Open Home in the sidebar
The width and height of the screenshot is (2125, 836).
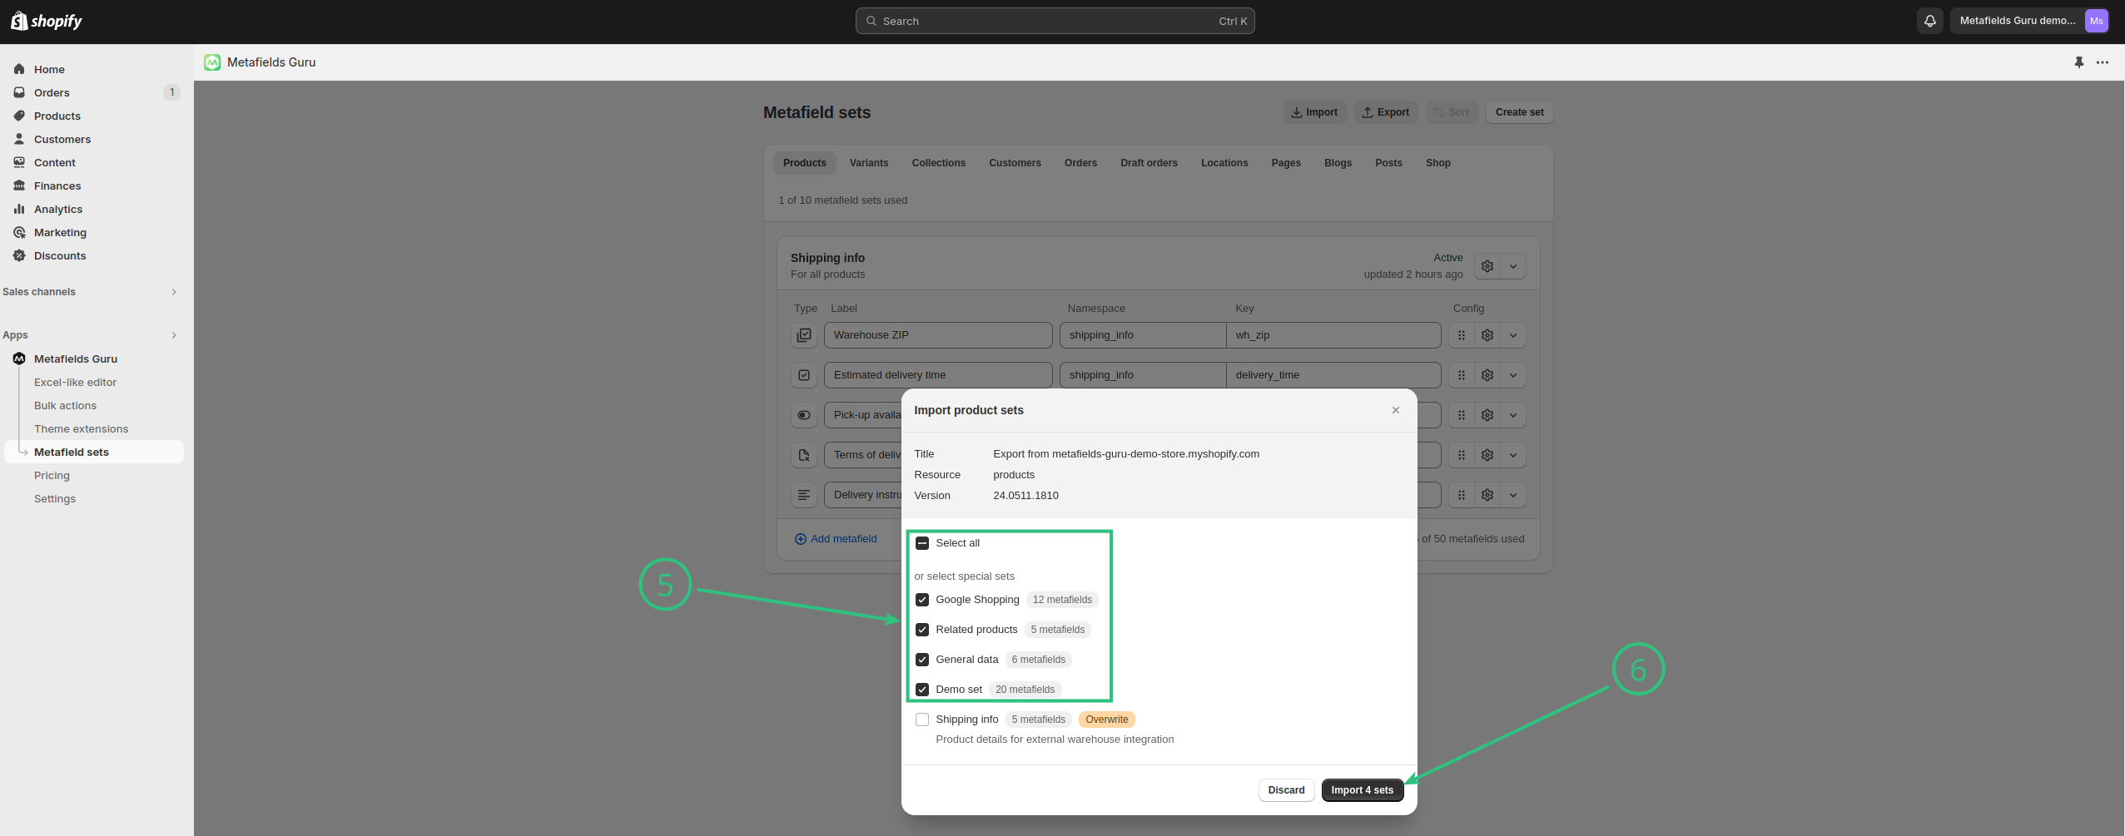[49, 69]
